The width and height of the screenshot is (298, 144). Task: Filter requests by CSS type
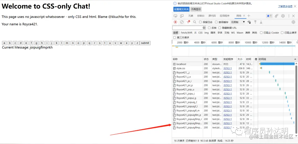pos(201,33)
